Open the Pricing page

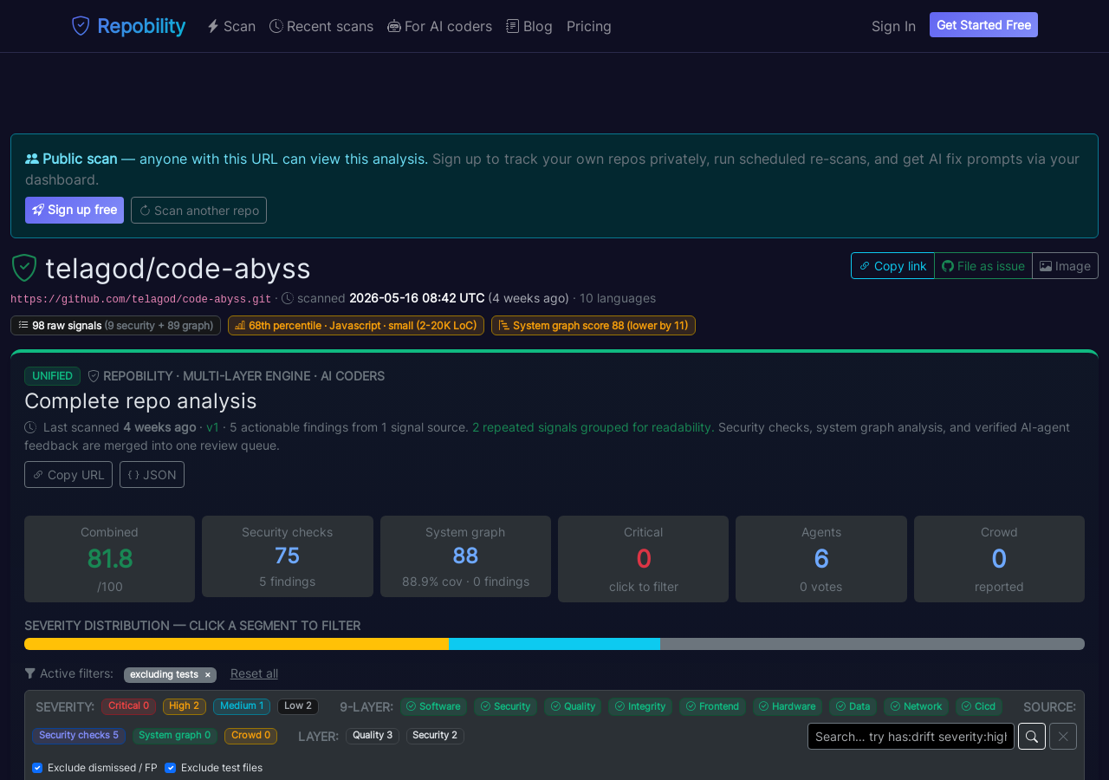[589, 26]
